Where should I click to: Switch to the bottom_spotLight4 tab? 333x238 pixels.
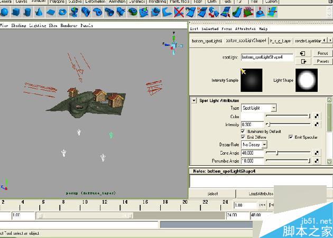tap(207, 41)
